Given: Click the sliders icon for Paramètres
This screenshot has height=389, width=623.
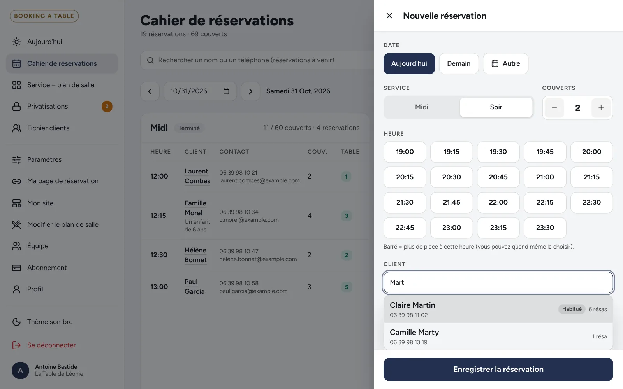Looking at the screenshot, I should click(x=16, y=159).
